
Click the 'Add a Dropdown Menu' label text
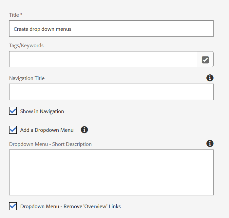click(47, 130)
